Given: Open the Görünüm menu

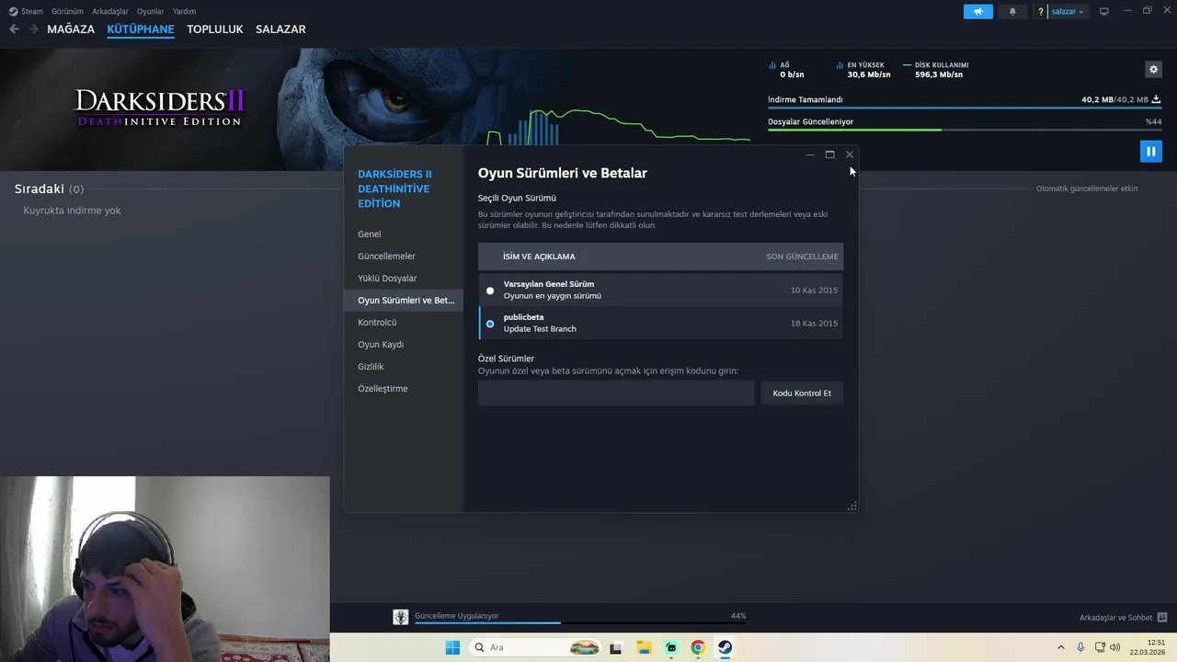Looking at the screenshot, I should coord(68,11).
